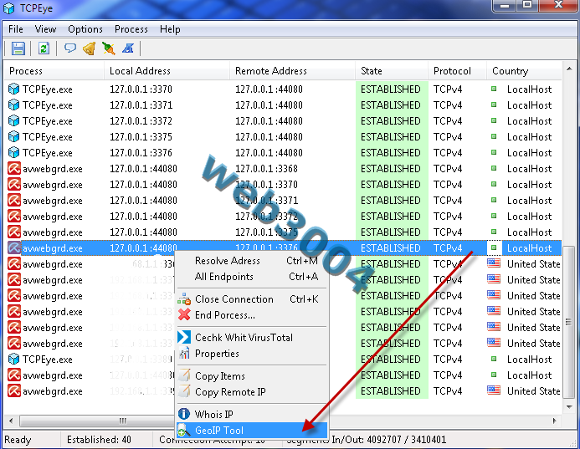The image size is (580, 449).
Task: Click vertical scrollbar up arrow
Action: (569, 69)
